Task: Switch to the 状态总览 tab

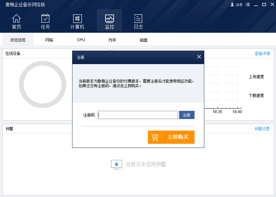Action: [x=18, y=40]
